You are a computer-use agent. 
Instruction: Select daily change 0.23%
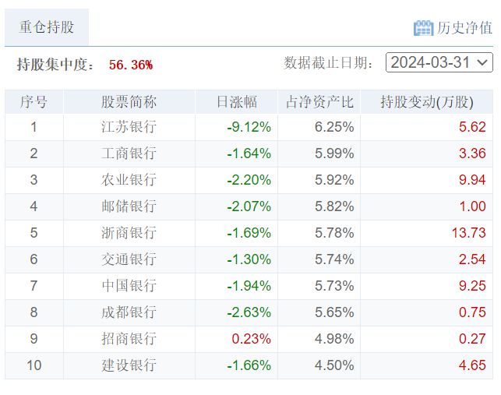coord(252,339)
